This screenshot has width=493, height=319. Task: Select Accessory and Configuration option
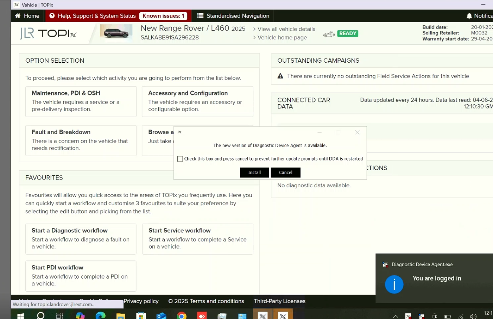[197, 101]
